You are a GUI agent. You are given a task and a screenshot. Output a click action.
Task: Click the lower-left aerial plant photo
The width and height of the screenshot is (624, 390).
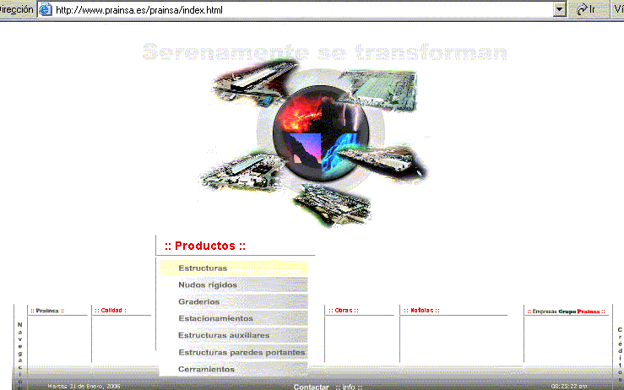coord(241,172)
